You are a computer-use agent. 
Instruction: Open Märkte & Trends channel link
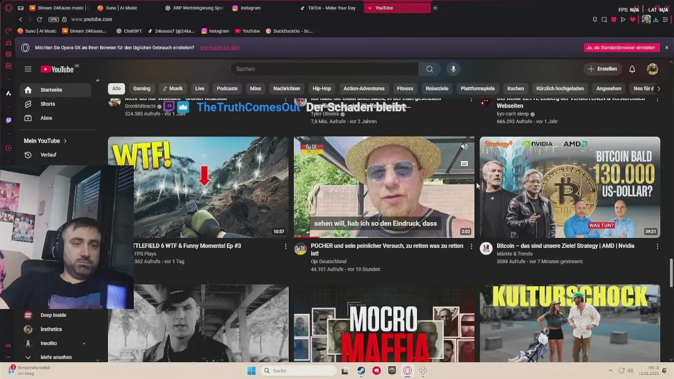point(514,254)
